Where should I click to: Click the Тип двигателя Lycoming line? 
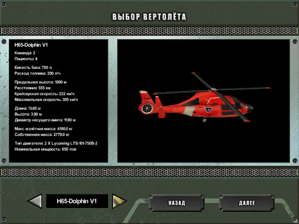[56, 143]
